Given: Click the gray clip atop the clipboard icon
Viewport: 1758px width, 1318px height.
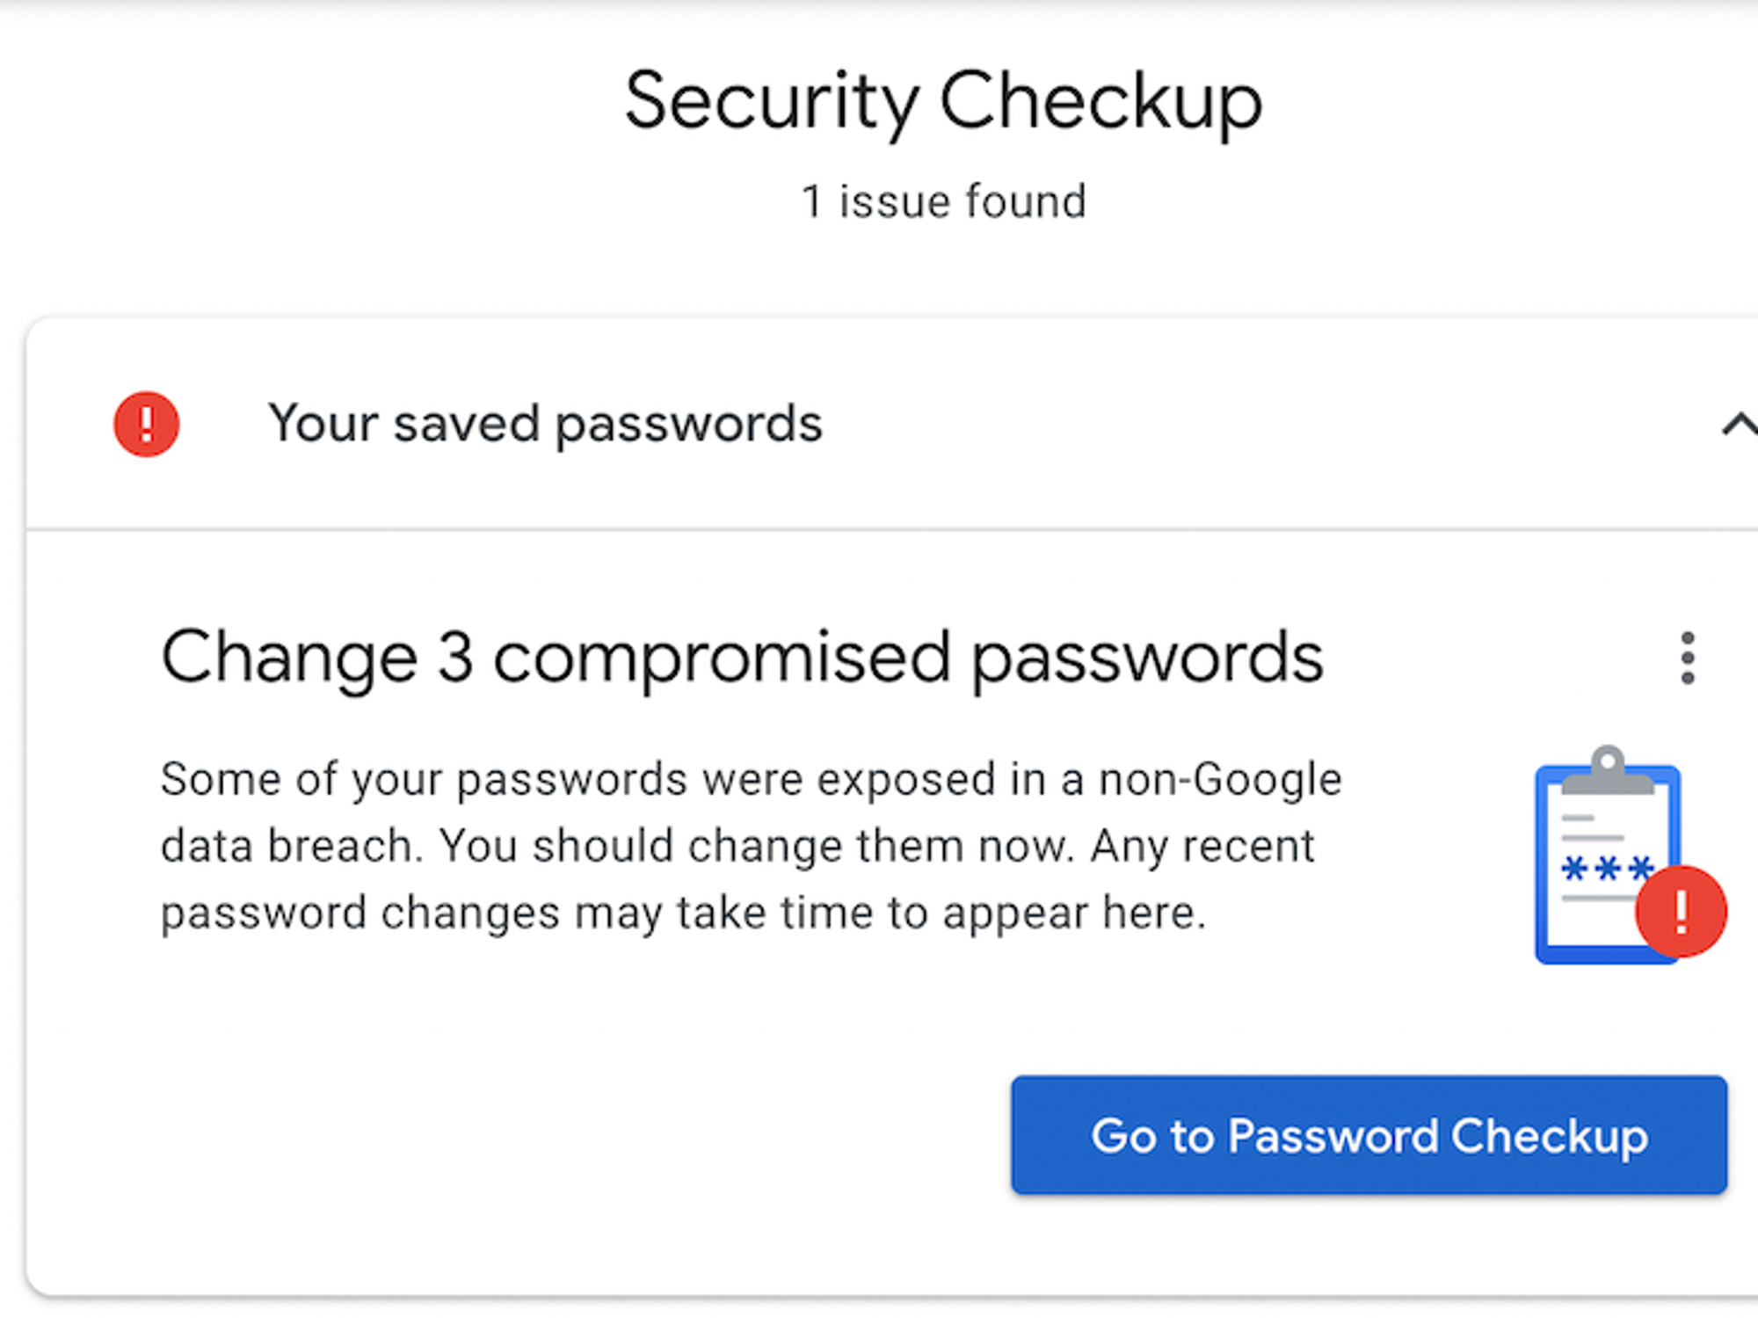Looking at the screenshot, I should click(1608, 772).
